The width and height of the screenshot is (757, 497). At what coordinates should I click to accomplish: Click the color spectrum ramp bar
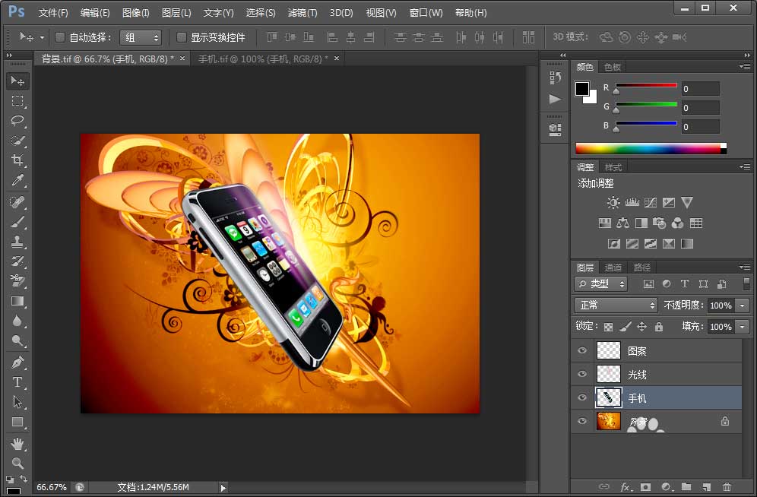(x=651, y=149)
